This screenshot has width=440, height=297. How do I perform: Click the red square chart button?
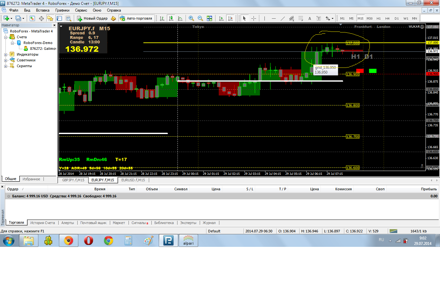point(360,71)
